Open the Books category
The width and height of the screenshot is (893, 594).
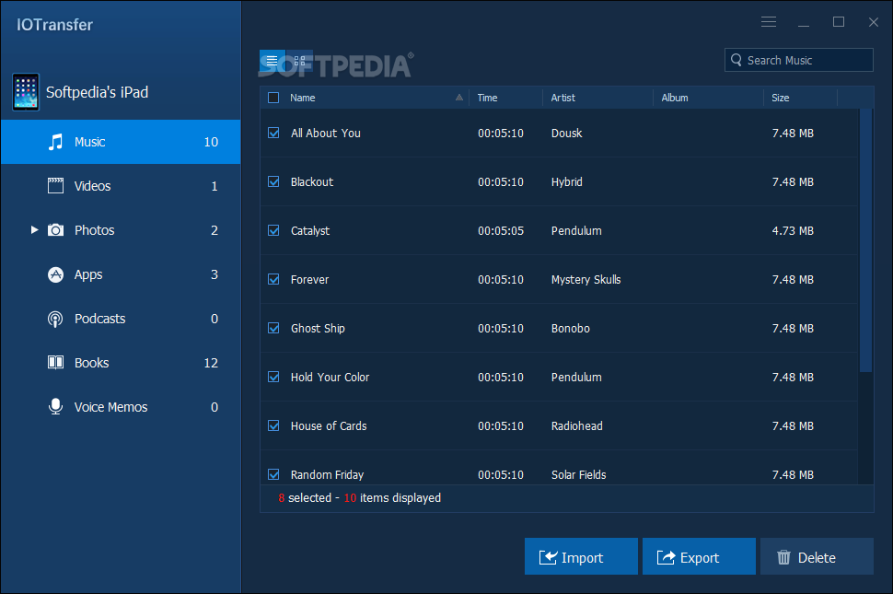(121, 363)
